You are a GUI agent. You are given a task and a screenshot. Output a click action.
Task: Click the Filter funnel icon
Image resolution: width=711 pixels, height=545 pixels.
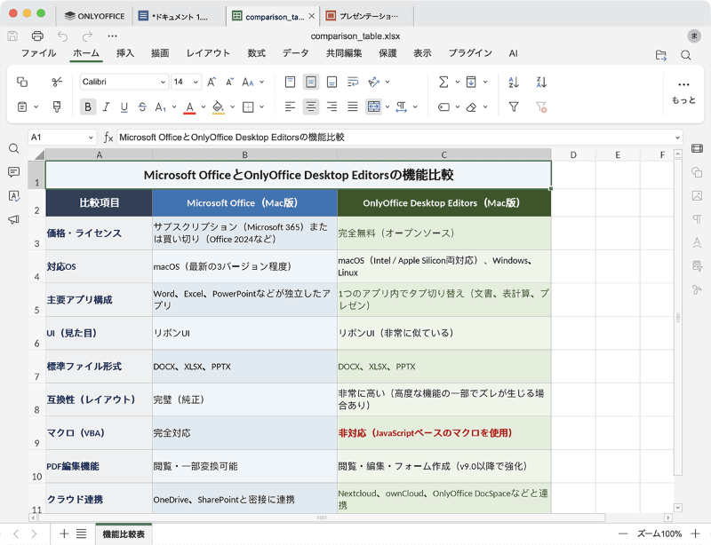[514, 107]
